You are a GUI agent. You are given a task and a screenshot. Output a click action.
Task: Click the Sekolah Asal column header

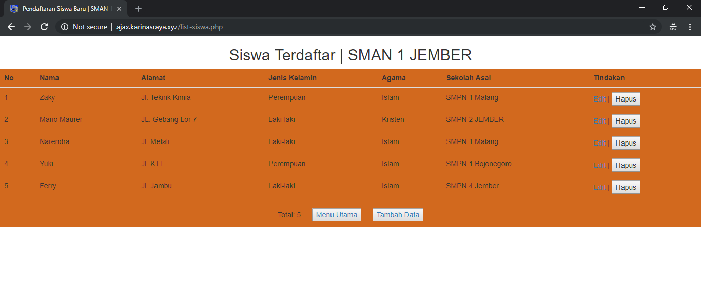click(x=469, y=78)
